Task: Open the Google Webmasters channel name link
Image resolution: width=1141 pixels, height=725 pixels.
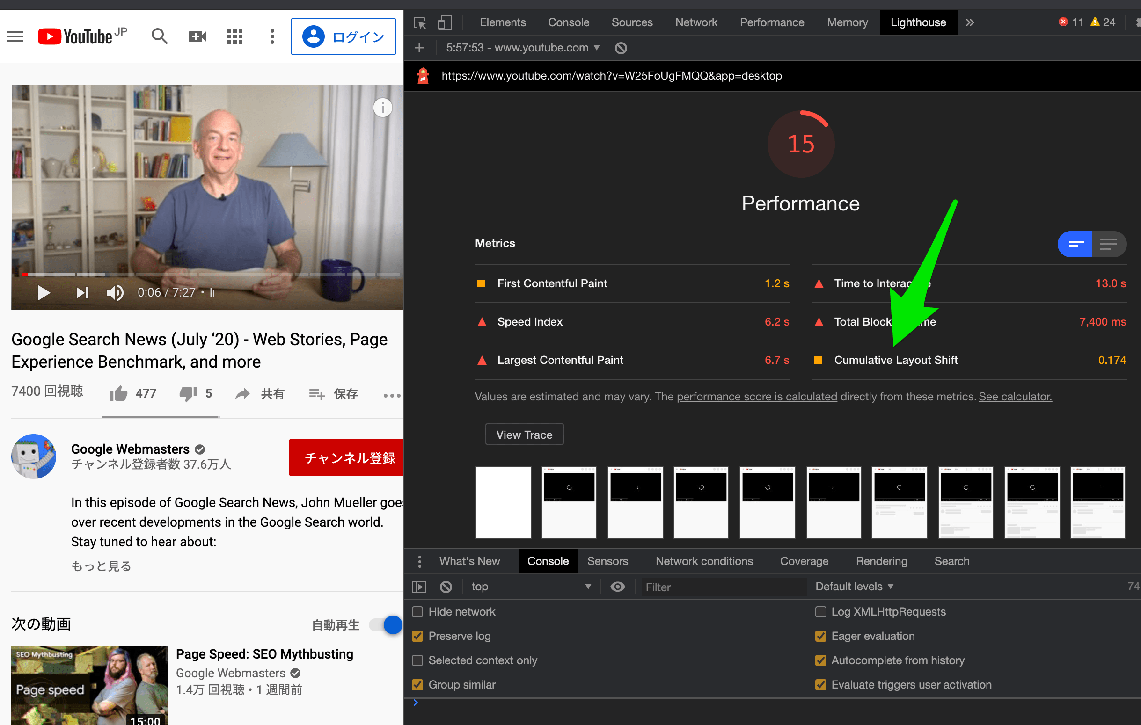Action: pos(130,449)
